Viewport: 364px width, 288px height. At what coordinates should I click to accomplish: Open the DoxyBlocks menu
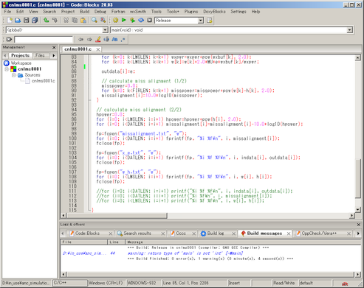(x=214, y=12)
